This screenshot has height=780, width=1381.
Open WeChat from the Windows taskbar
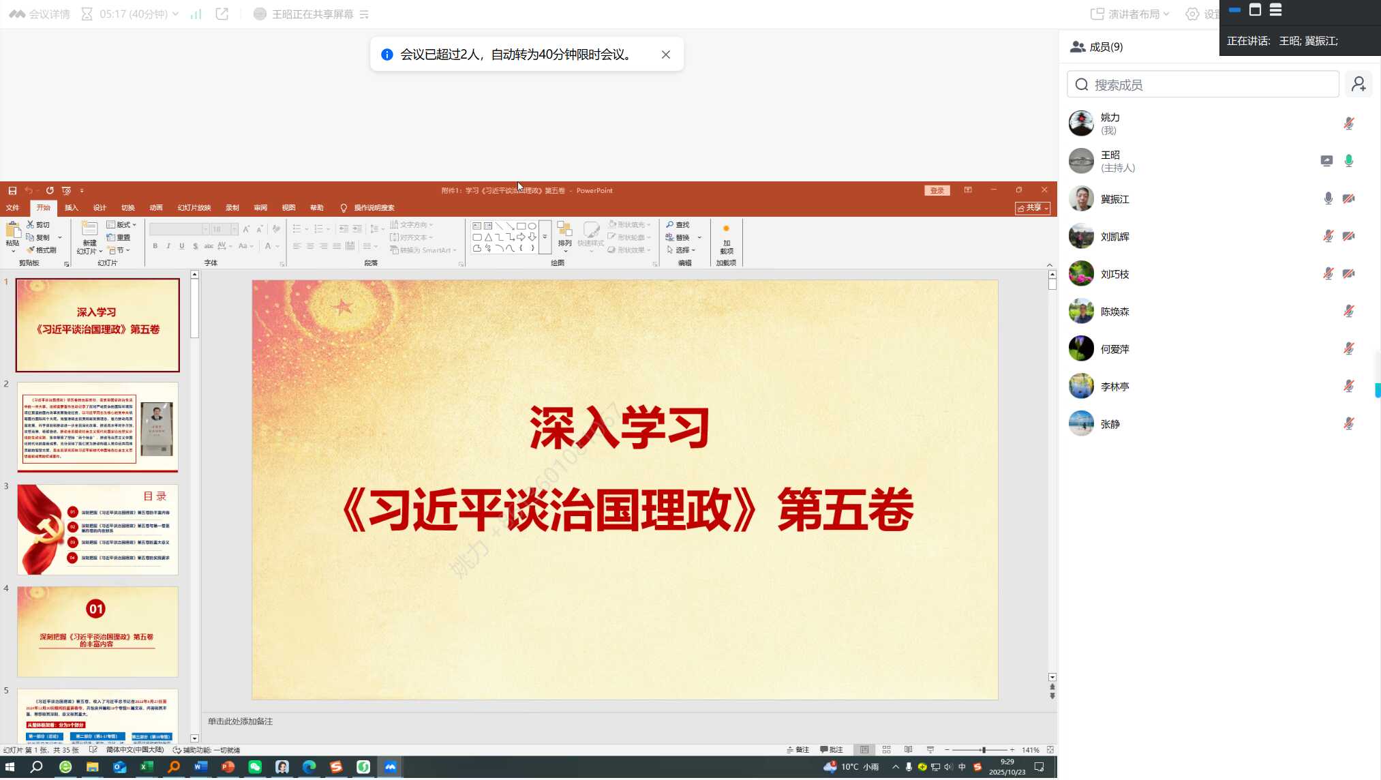coord(255,767)
